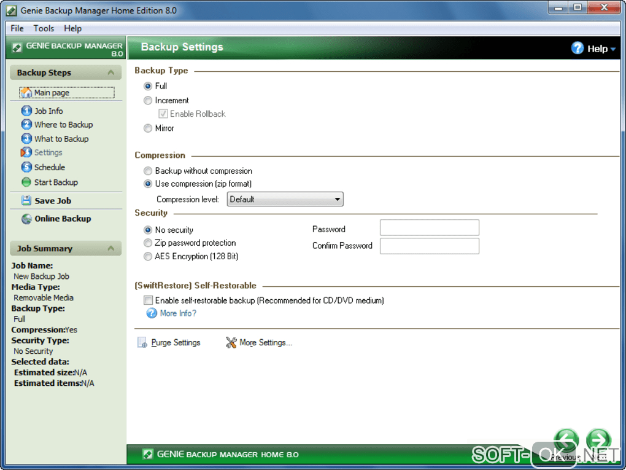Click the green Previous arrow icon

tap(566, 441)
